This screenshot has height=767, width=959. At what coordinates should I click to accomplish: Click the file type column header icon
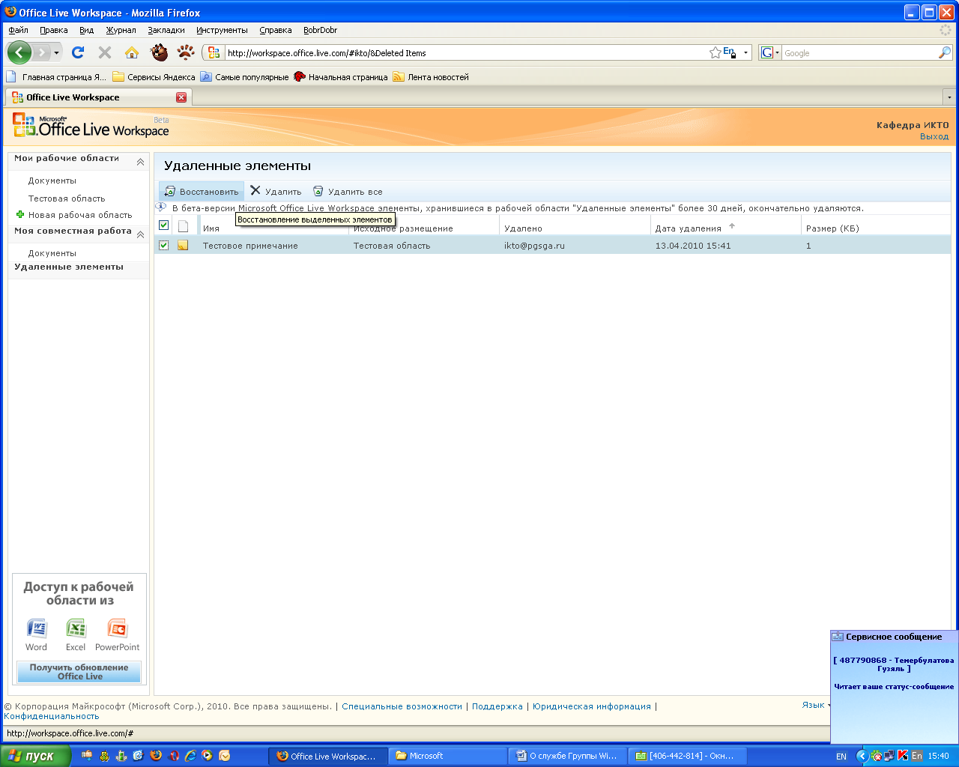coord(183,226)
